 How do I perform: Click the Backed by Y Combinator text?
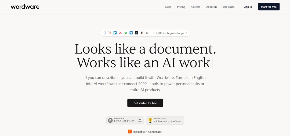[148, 132]
